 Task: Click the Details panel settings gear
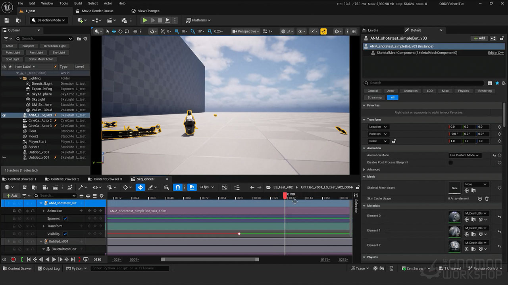(504, 83)
